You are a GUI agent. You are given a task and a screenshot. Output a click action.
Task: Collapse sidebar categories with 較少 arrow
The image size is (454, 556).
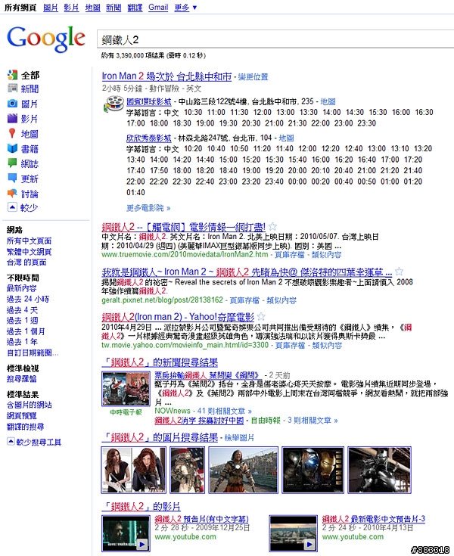click(12, 207)
